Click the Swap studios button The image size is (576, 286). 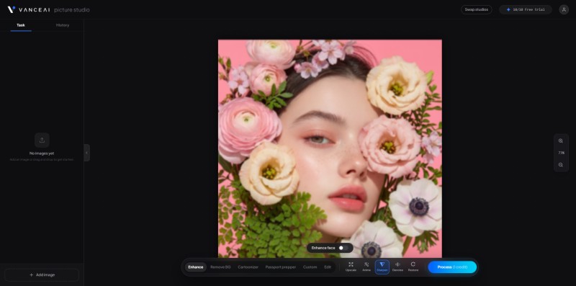(477, 9)
